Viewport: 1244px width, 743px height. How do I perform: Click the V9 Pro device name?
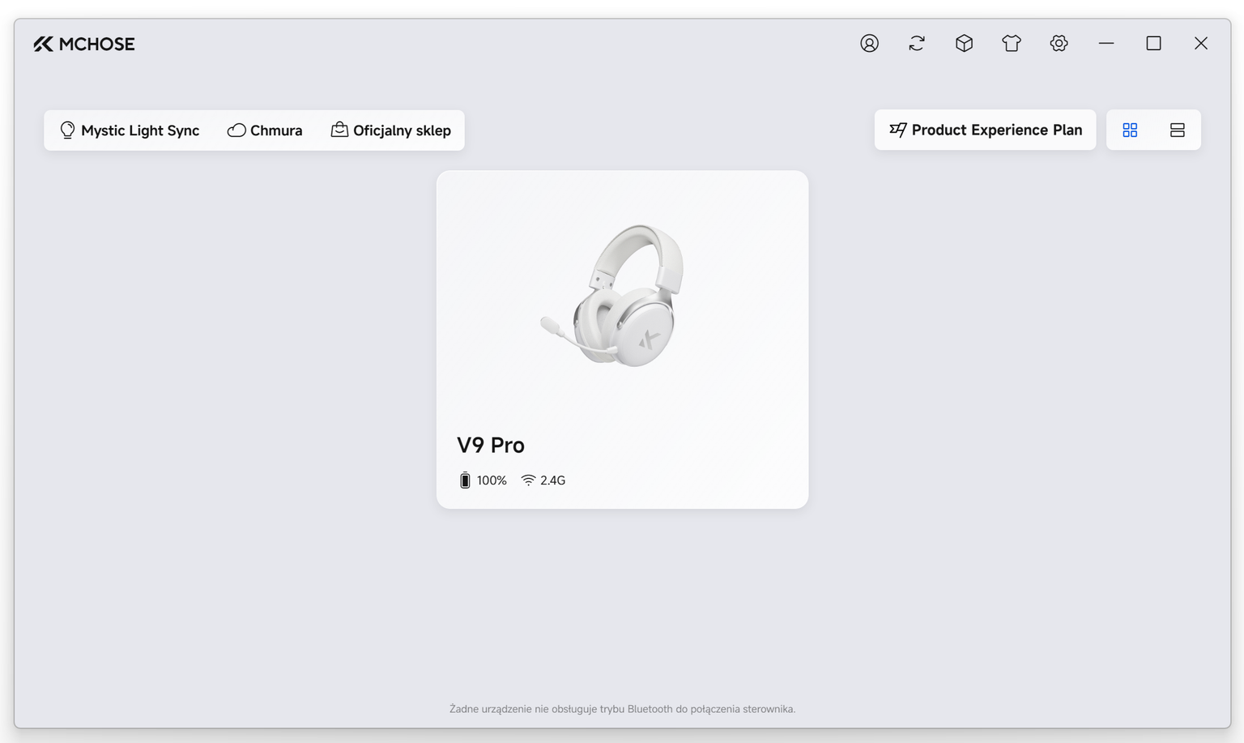click(491, 445)
